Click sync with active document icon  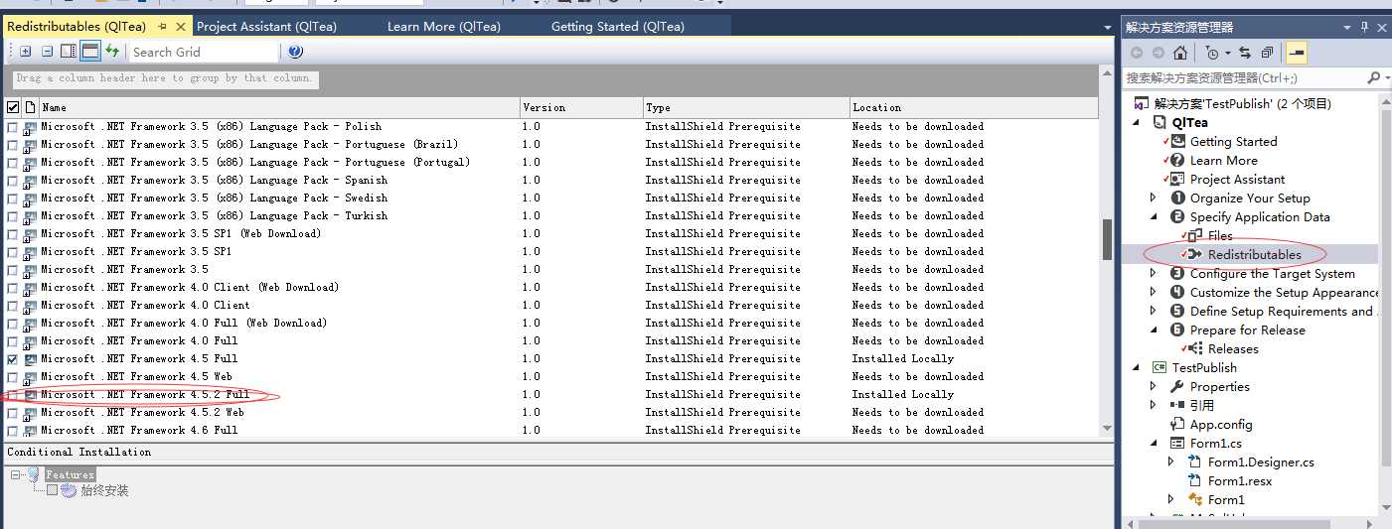[x=1245, y=53]
